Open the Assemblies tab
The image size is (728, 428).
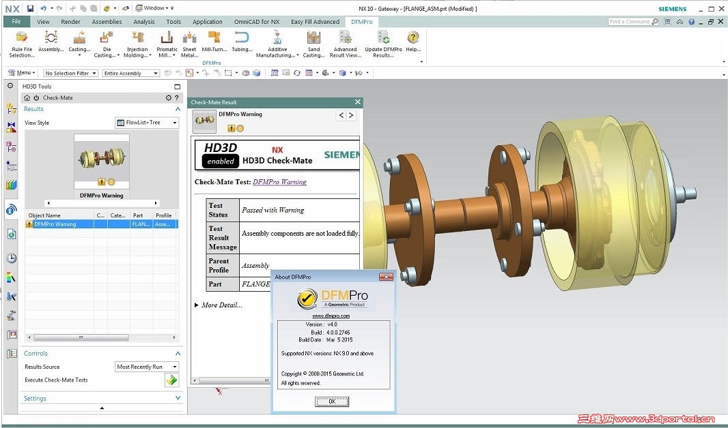[107, 21]
